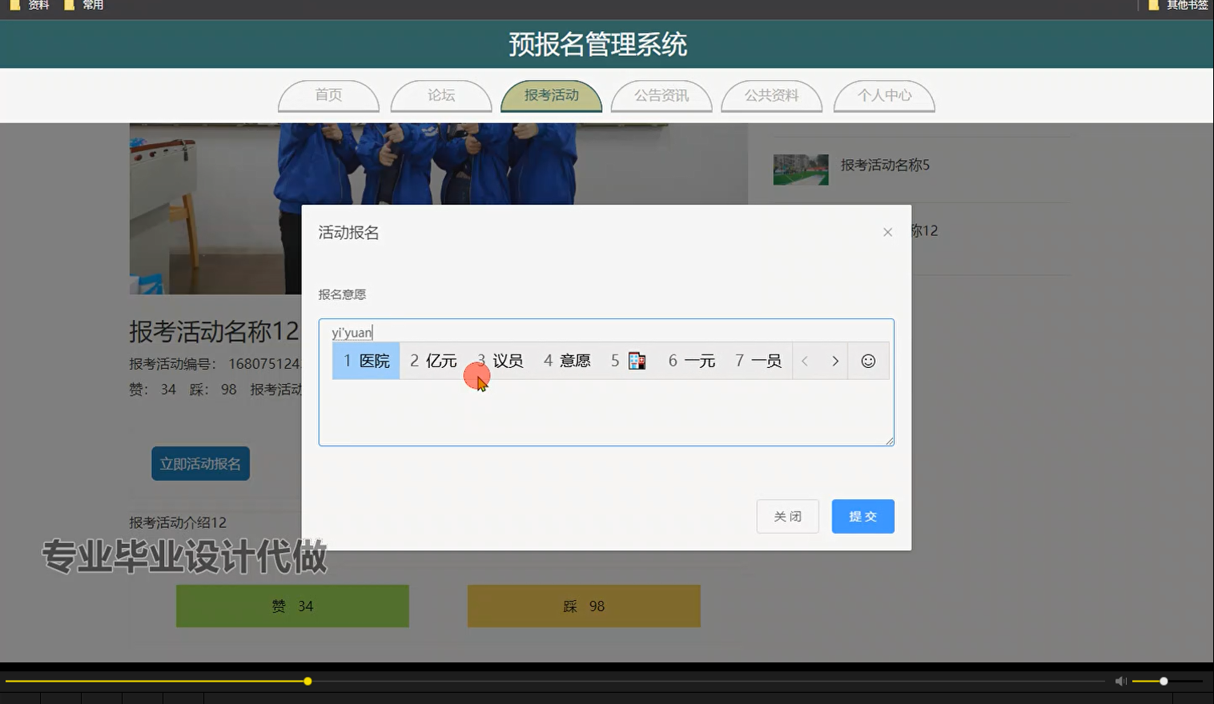Click the 关闭 button in the dialog
This screenshot has width=1214, height=704.
pyautogui.click(x=787, y=516)
